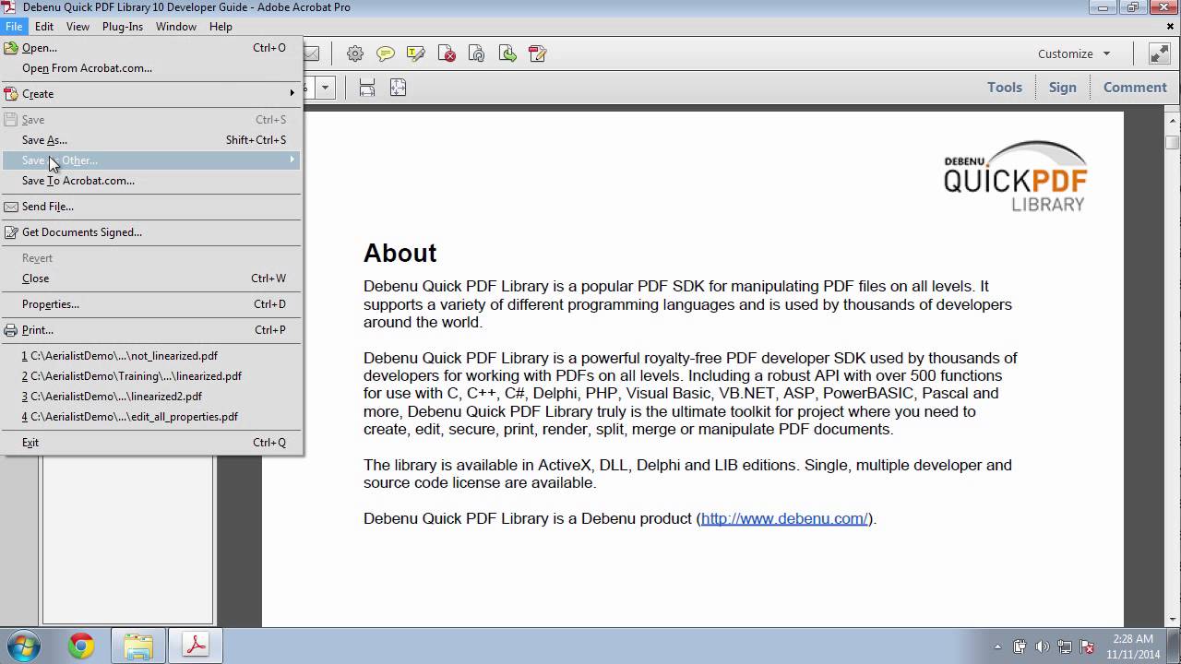
Task: Expand the Save As Other submenu
Action: point(151,160)
